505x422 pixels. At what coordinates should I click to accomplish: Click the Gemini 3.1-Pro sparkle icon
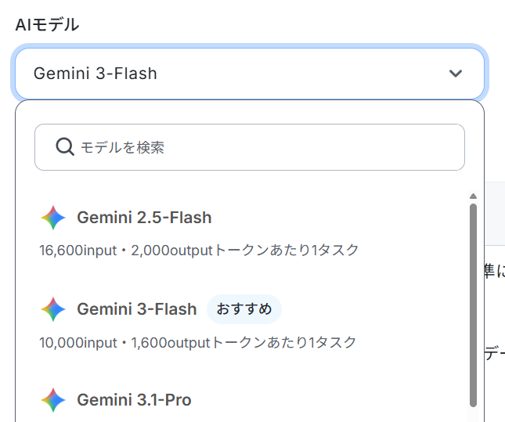(x=53, y=400)
